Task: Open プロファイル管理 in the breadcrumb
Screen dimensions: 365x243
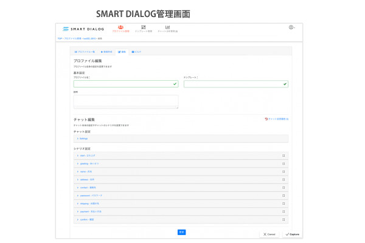Action: click(72, 39)
